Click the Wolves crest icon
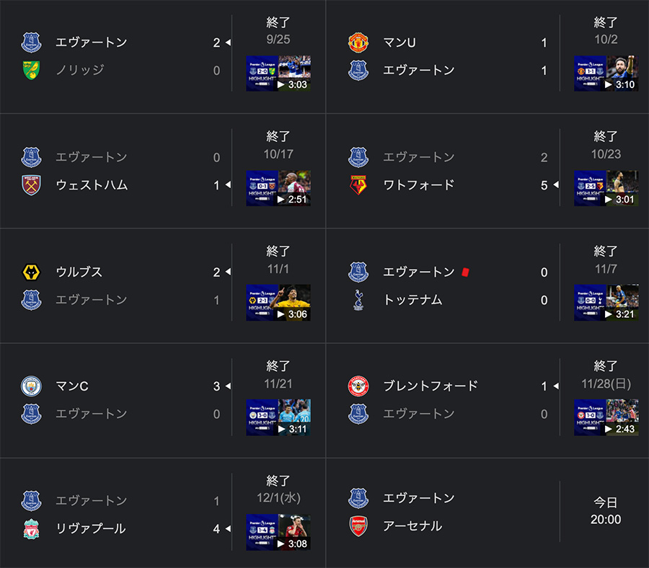 click(31, 272)
